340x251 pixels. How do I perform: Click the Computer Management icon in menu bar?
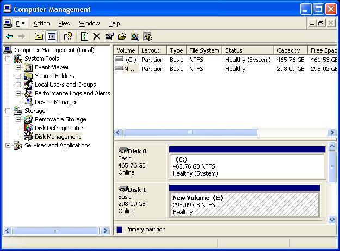pos(8,23)
